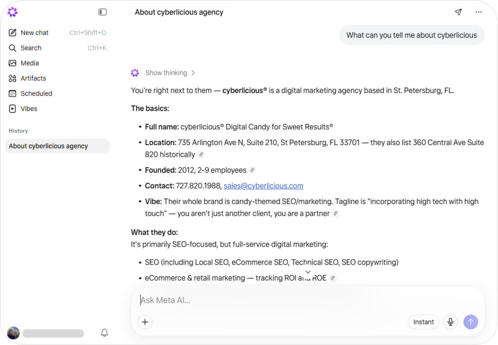Click the 'Founded:' bullet text
Image resolution: width=498 pixels, height=345 pixels.
[x=196, y=170]
